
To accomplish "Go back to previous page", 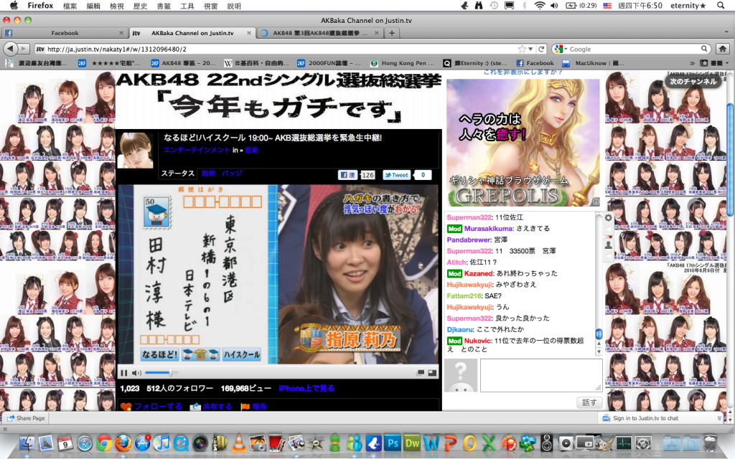I will [x=12, y=49].
